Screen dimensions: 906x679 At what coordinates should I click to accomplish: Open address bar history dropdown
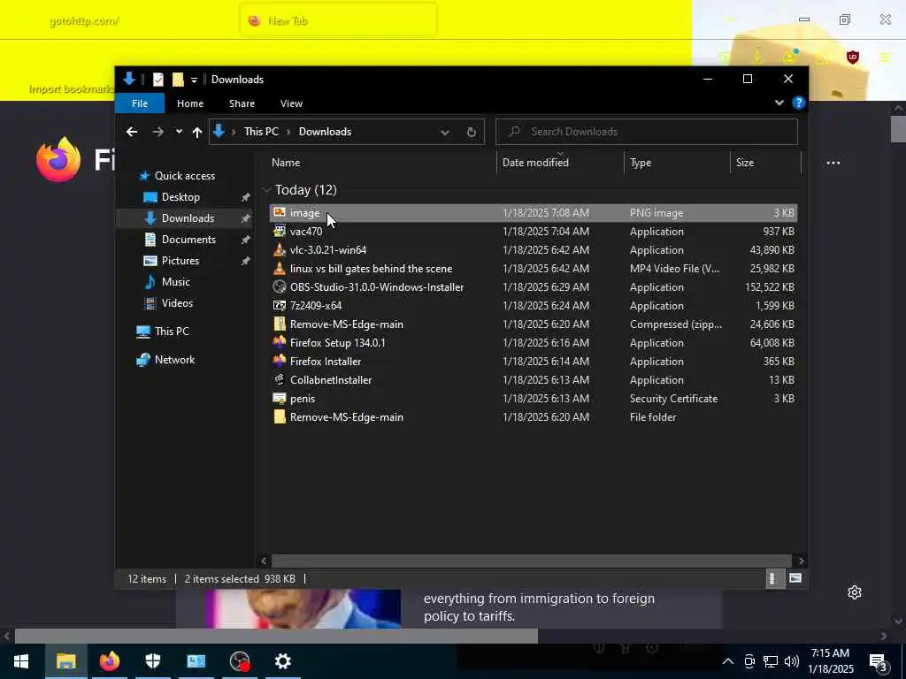tap(445, 133)
